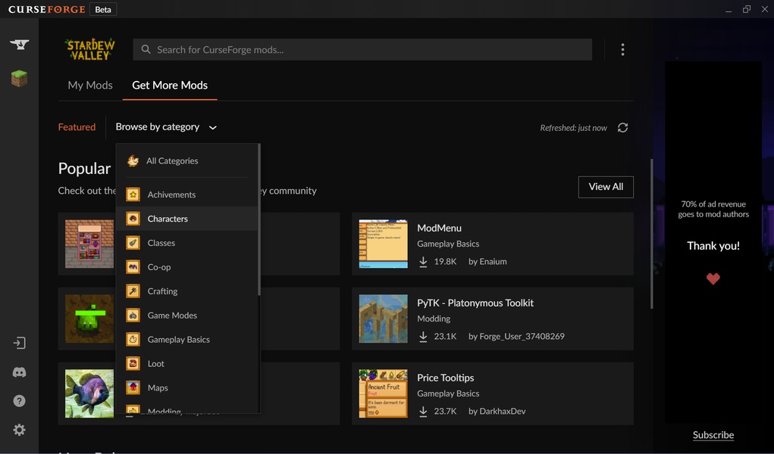Viewport: 774px width, 454px height.
Task: Click the Stardew Valley game logo
Action: point(89,50)
